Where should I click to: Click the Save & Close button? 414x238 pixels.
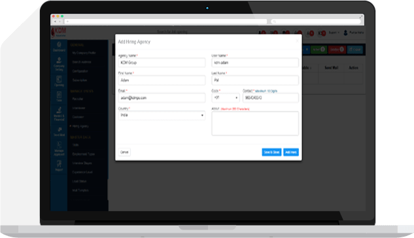271,152
